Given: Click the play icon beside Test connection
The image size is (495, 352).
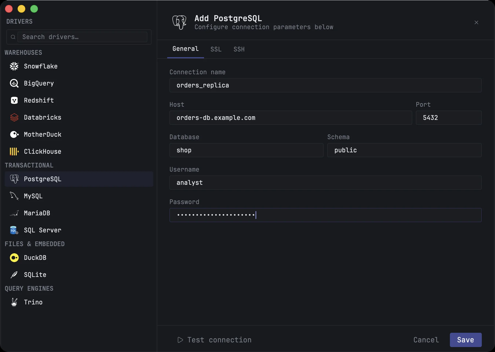Looking at the screenshot, I should pyautogui.click(x=180, y=340).
